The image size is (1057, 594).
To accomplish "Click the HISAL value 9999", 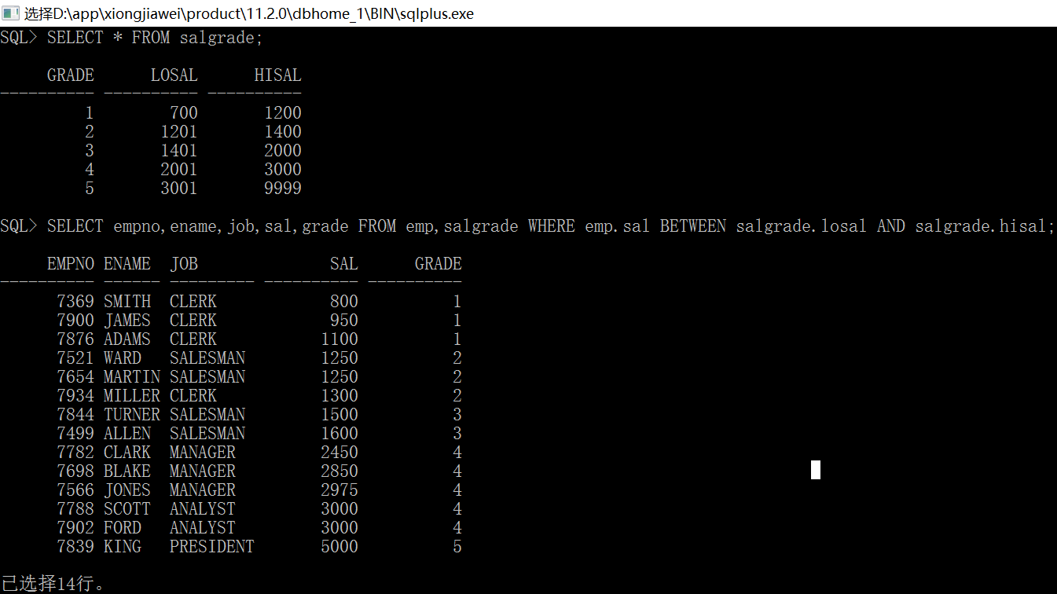I will [282, 189].
